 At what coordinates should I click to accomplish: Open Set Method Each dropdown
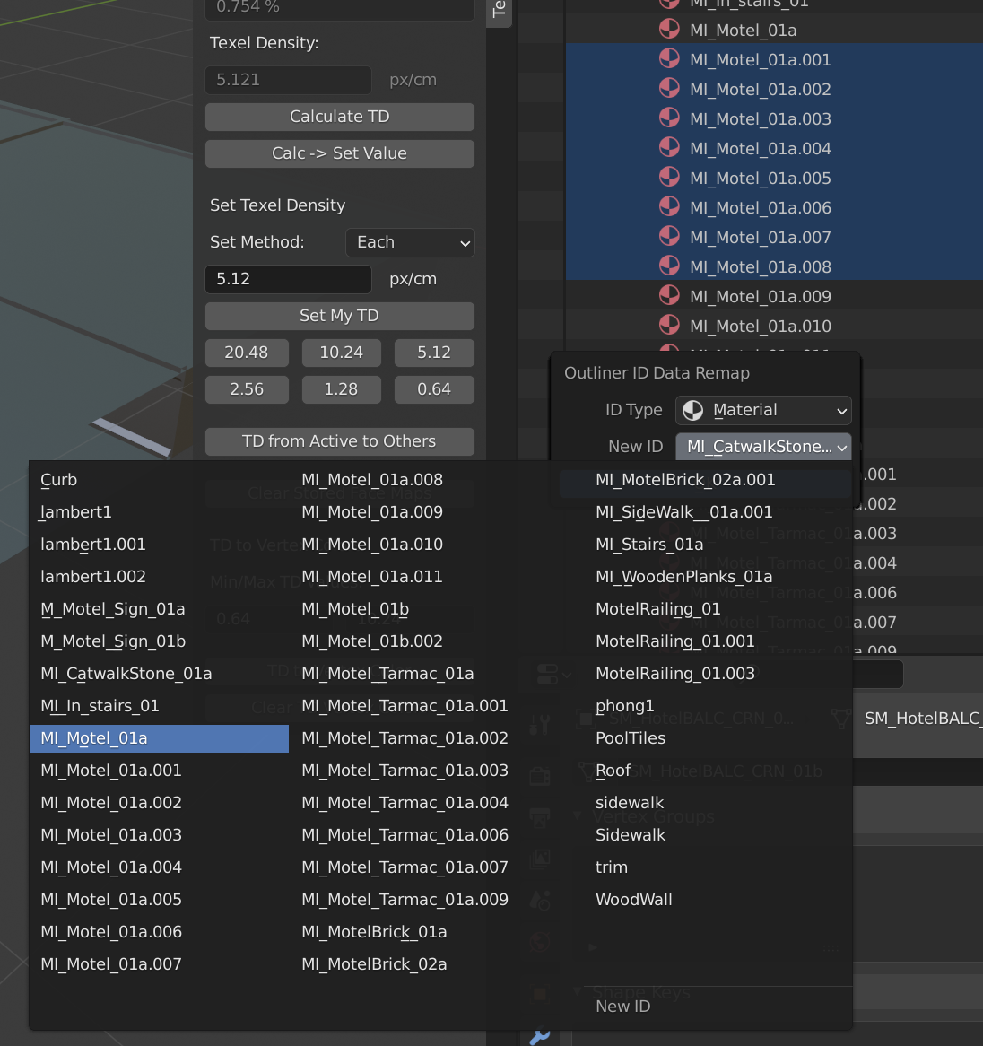click(x=410, y=242)
